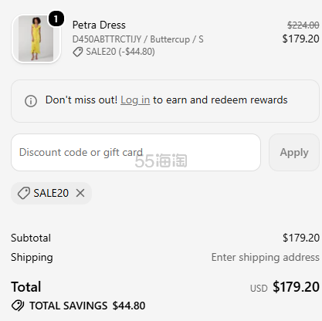Screen dimensions: 322x321
Task: Click the Enter shipping address text
Action: 266,257
